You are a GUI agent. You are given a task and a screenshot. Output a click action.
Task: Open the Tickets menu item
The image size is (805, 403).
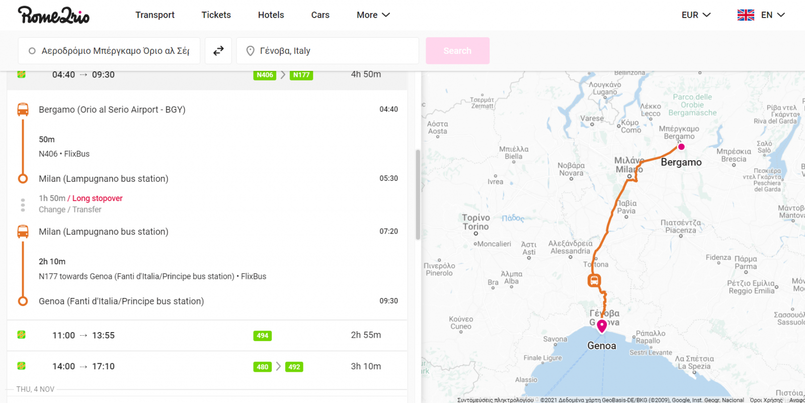216,15
